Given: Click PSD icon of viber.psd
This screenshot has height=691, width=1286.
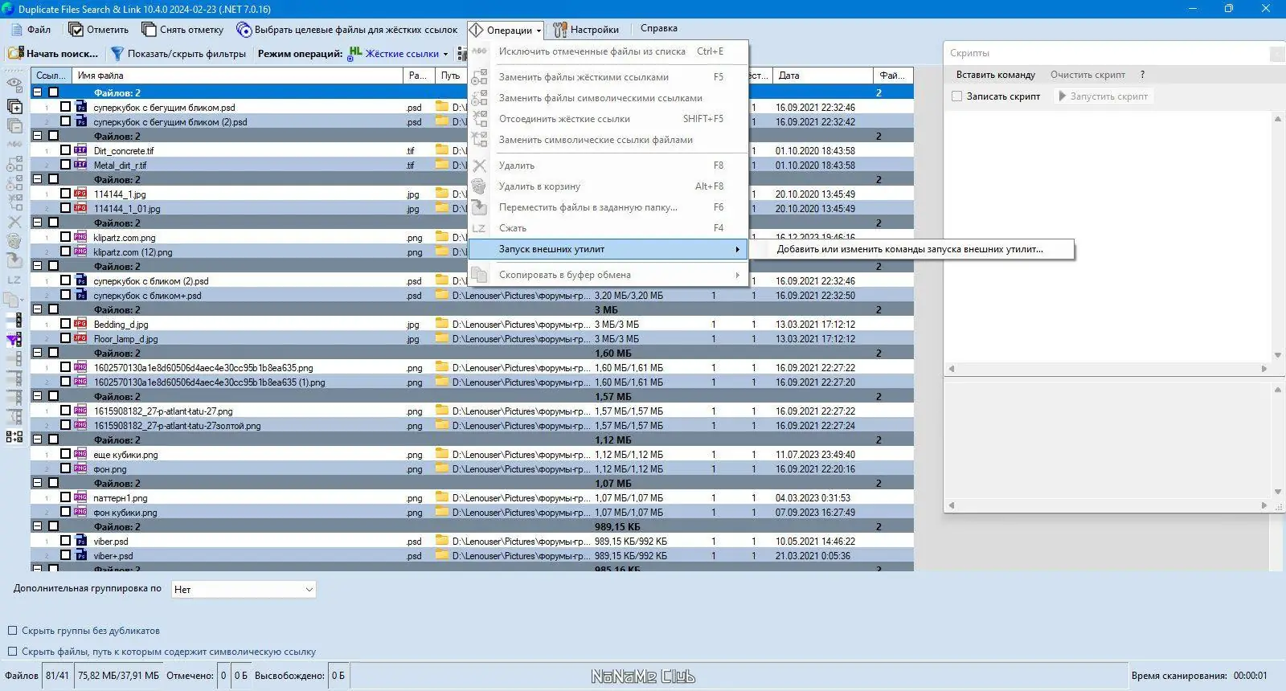Looking at the screenshot, I should tap(80, 541).
